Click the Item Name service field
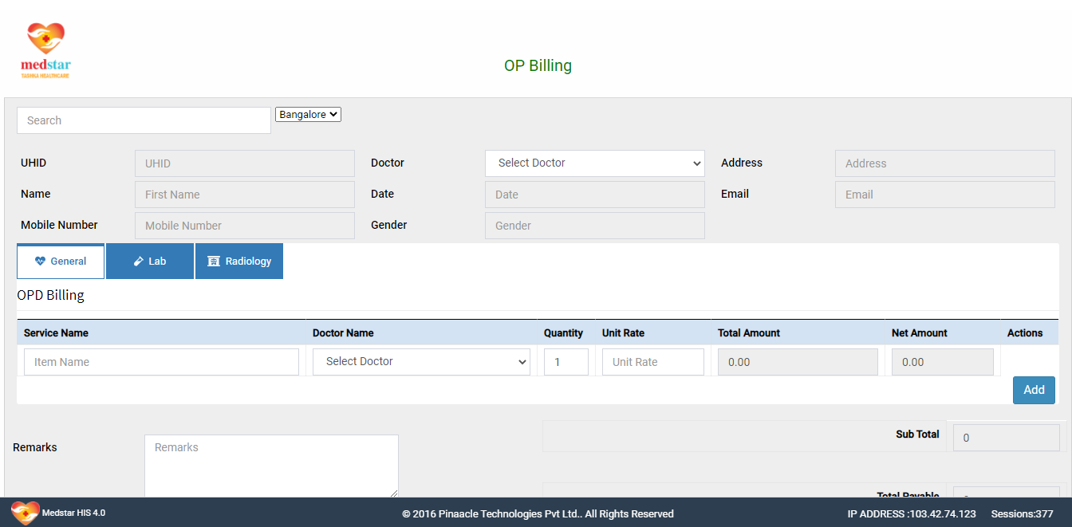1072x527 pixels. pyautogui.click(x=161, y=362)
